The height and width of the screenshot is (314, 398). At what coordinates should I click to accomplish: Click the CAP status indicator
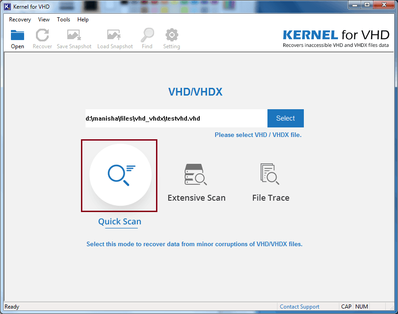pyautogui.click(x=346, y=307)
